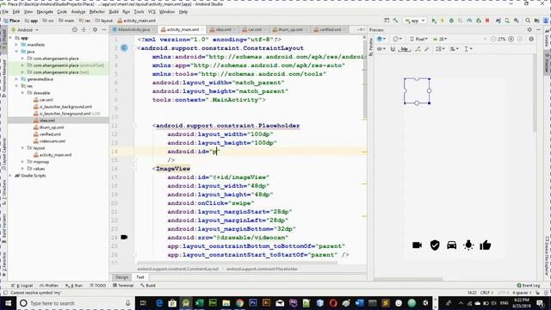Open Chrome from the taskbar

tap(239, 302)
